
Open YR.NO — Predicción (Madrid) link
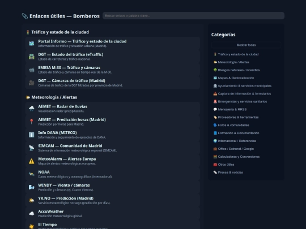click(113, 200)
